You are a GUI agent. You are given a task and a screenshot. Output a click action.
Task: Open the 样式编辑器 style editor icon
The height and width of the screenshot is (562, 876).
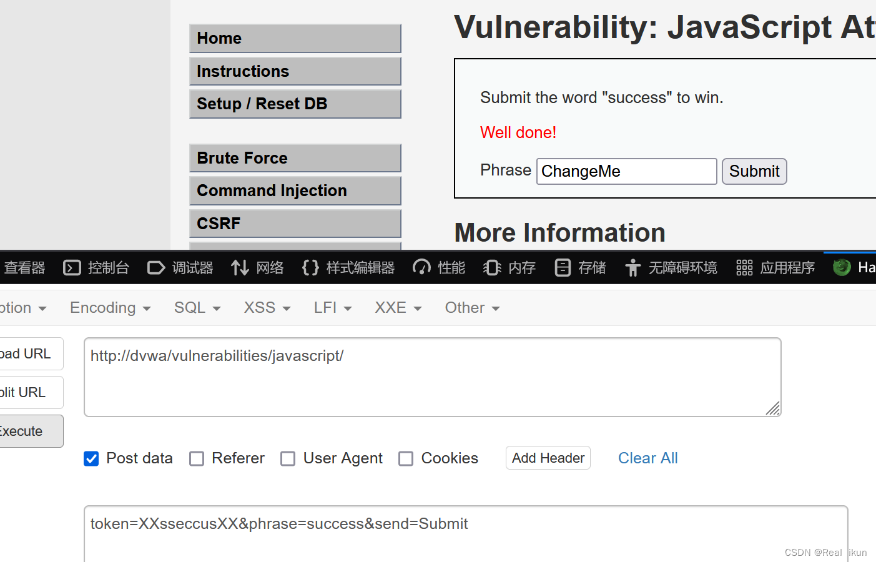tap(310, 268)
